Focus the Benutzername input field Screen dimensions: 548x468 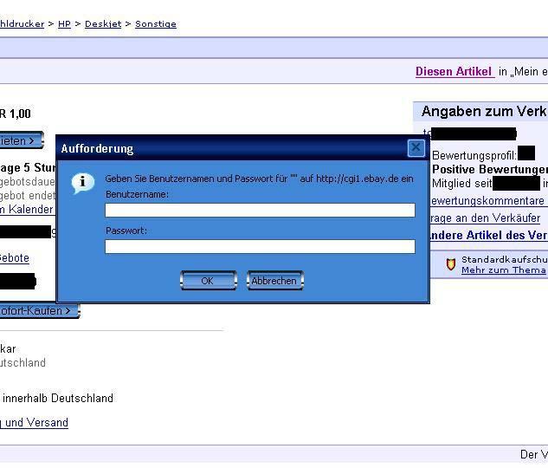coord(260,211)
